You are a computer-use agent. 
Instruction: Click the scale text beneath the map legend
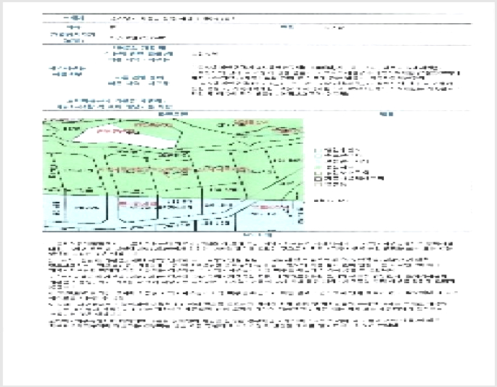click(x=331, y=200)
